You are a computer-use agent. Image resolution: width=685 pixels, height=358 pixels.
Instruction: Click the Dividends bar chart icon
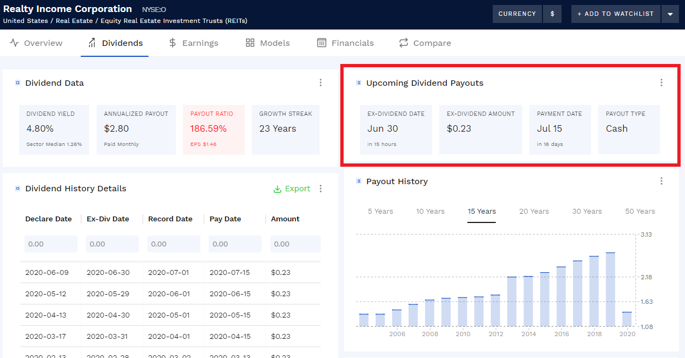coord(92,43)
